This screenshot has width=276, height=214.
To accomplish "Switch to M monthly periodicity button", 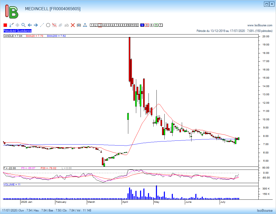I will (156, 25).
